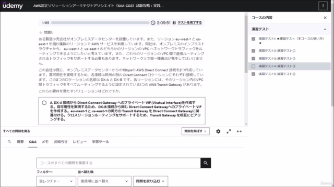Toggle checkbox for 演習テスト2
This screenshot has width=334, height=187.
[x=253, y=51]
